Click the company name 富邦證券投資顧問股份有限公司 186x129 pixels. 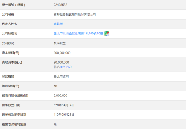pyautogui.click(x=75, y=14)
